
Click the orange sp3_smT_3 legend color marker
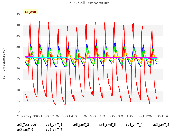95,125
